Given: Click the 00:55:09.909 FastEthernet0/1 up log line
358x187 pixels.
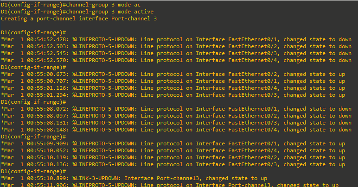Looking at the screenshot, I should [x=173, y=144].
